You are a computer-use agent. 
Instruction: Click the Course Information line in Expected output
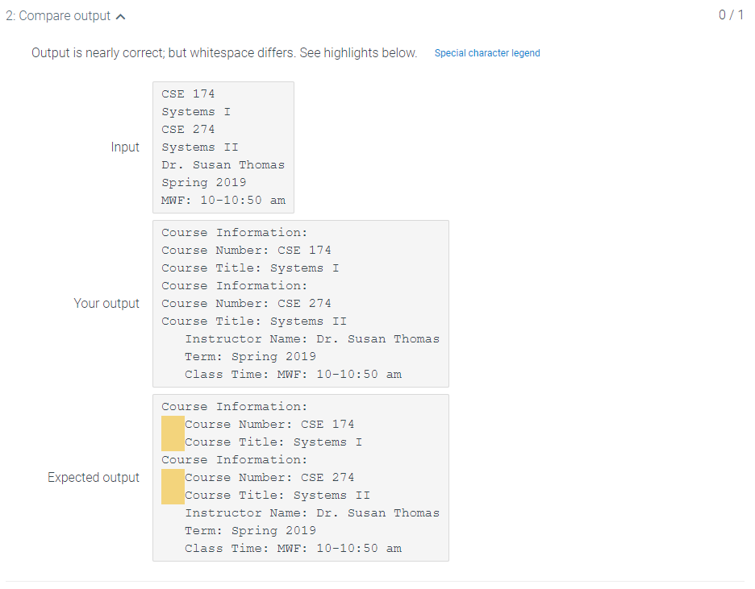coord(234,406)
